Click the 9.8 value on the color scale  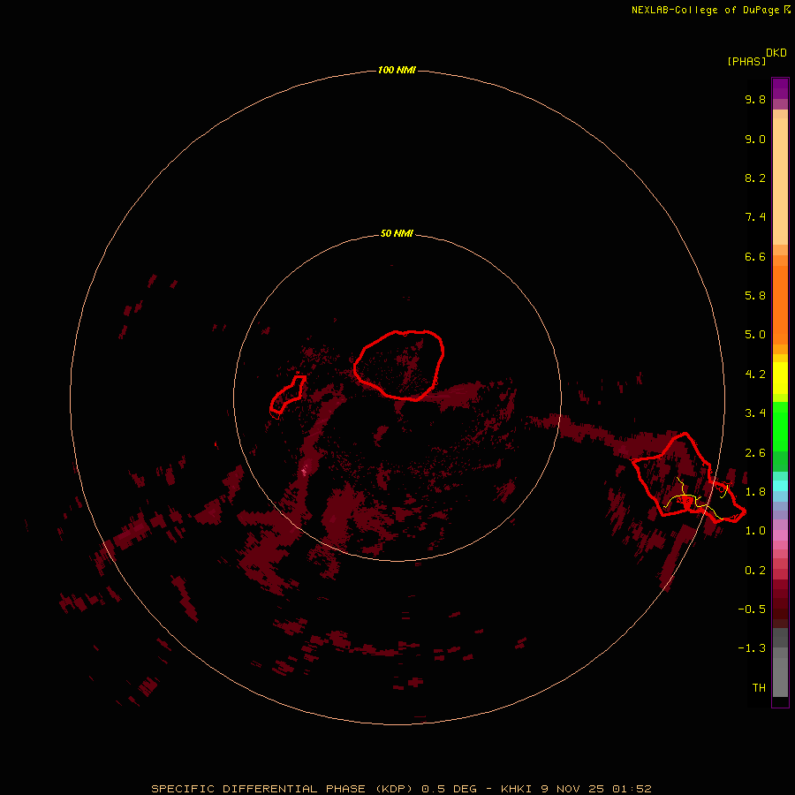[755, 99]
